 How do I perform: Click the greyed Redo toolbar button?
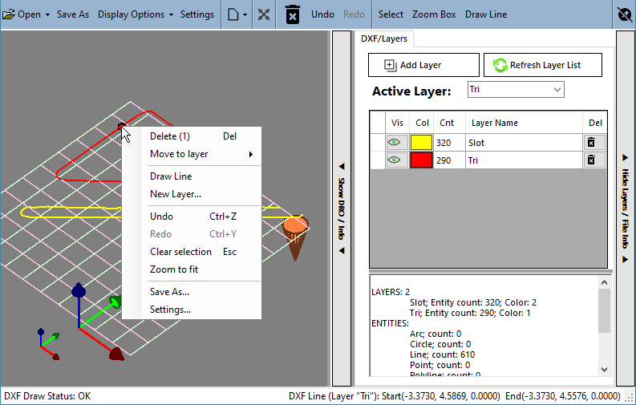354,14
